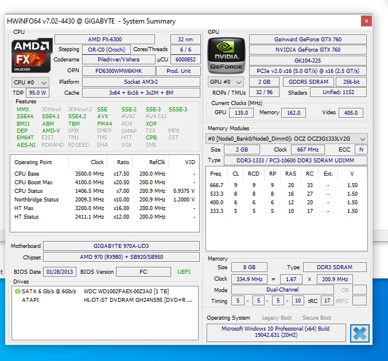Click the Piledriver/Vishera codename field
The image size is (388, 361).
119,60
